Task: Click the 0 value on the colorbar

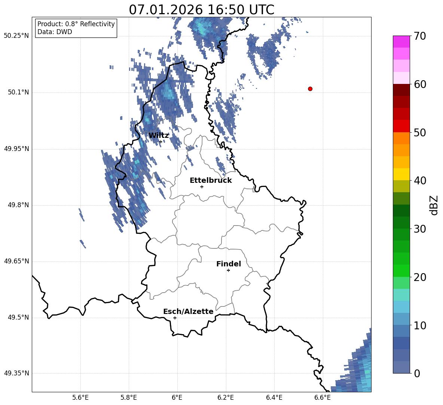Action: pyautogui.click(x=417, y=374)
